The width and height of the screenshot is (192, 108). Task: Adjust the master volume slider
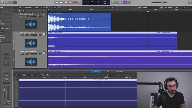159,2
